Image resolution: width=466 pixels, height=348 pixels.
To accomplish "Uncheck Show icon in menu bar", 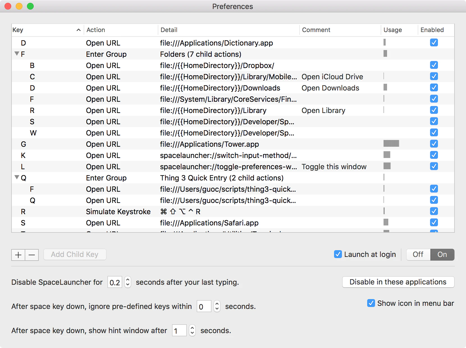I will (x=371, y=303).
